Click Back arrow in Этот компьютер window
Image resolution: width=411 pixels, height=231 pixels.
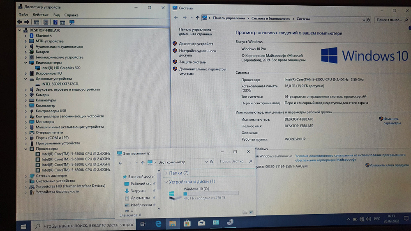[120, 163]
